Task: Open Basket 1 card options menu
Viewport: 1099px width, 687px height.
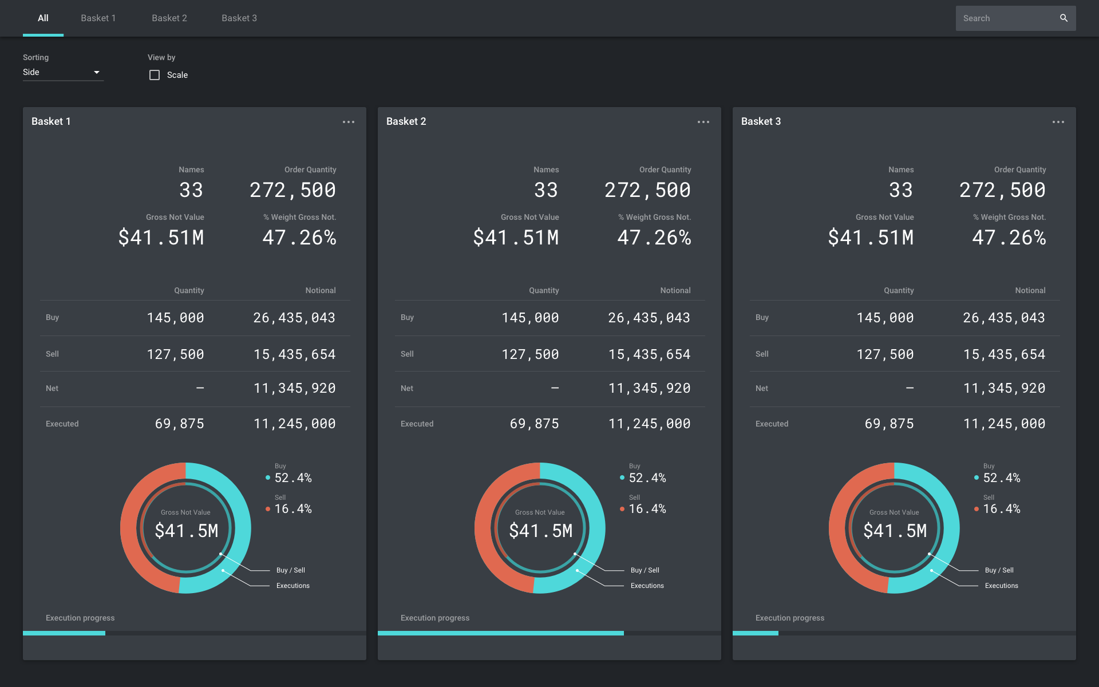Action: click(349, 122)
